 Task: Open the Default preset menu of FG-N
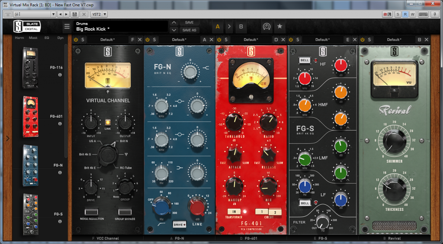click(179, 40)
